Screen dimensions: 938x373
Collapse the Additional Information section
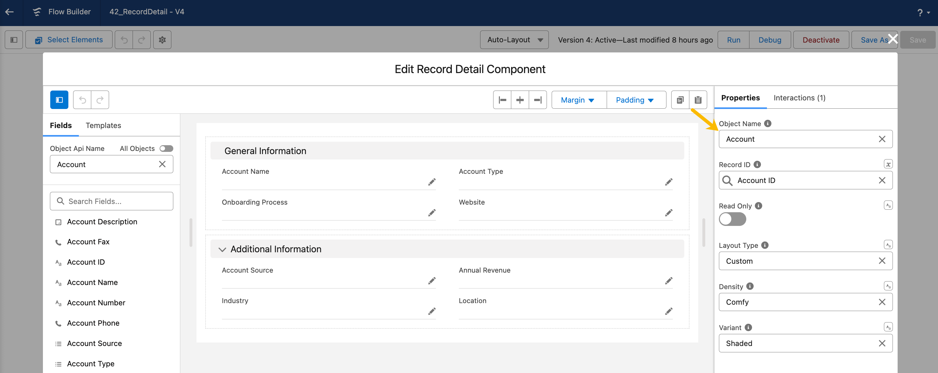222,249
